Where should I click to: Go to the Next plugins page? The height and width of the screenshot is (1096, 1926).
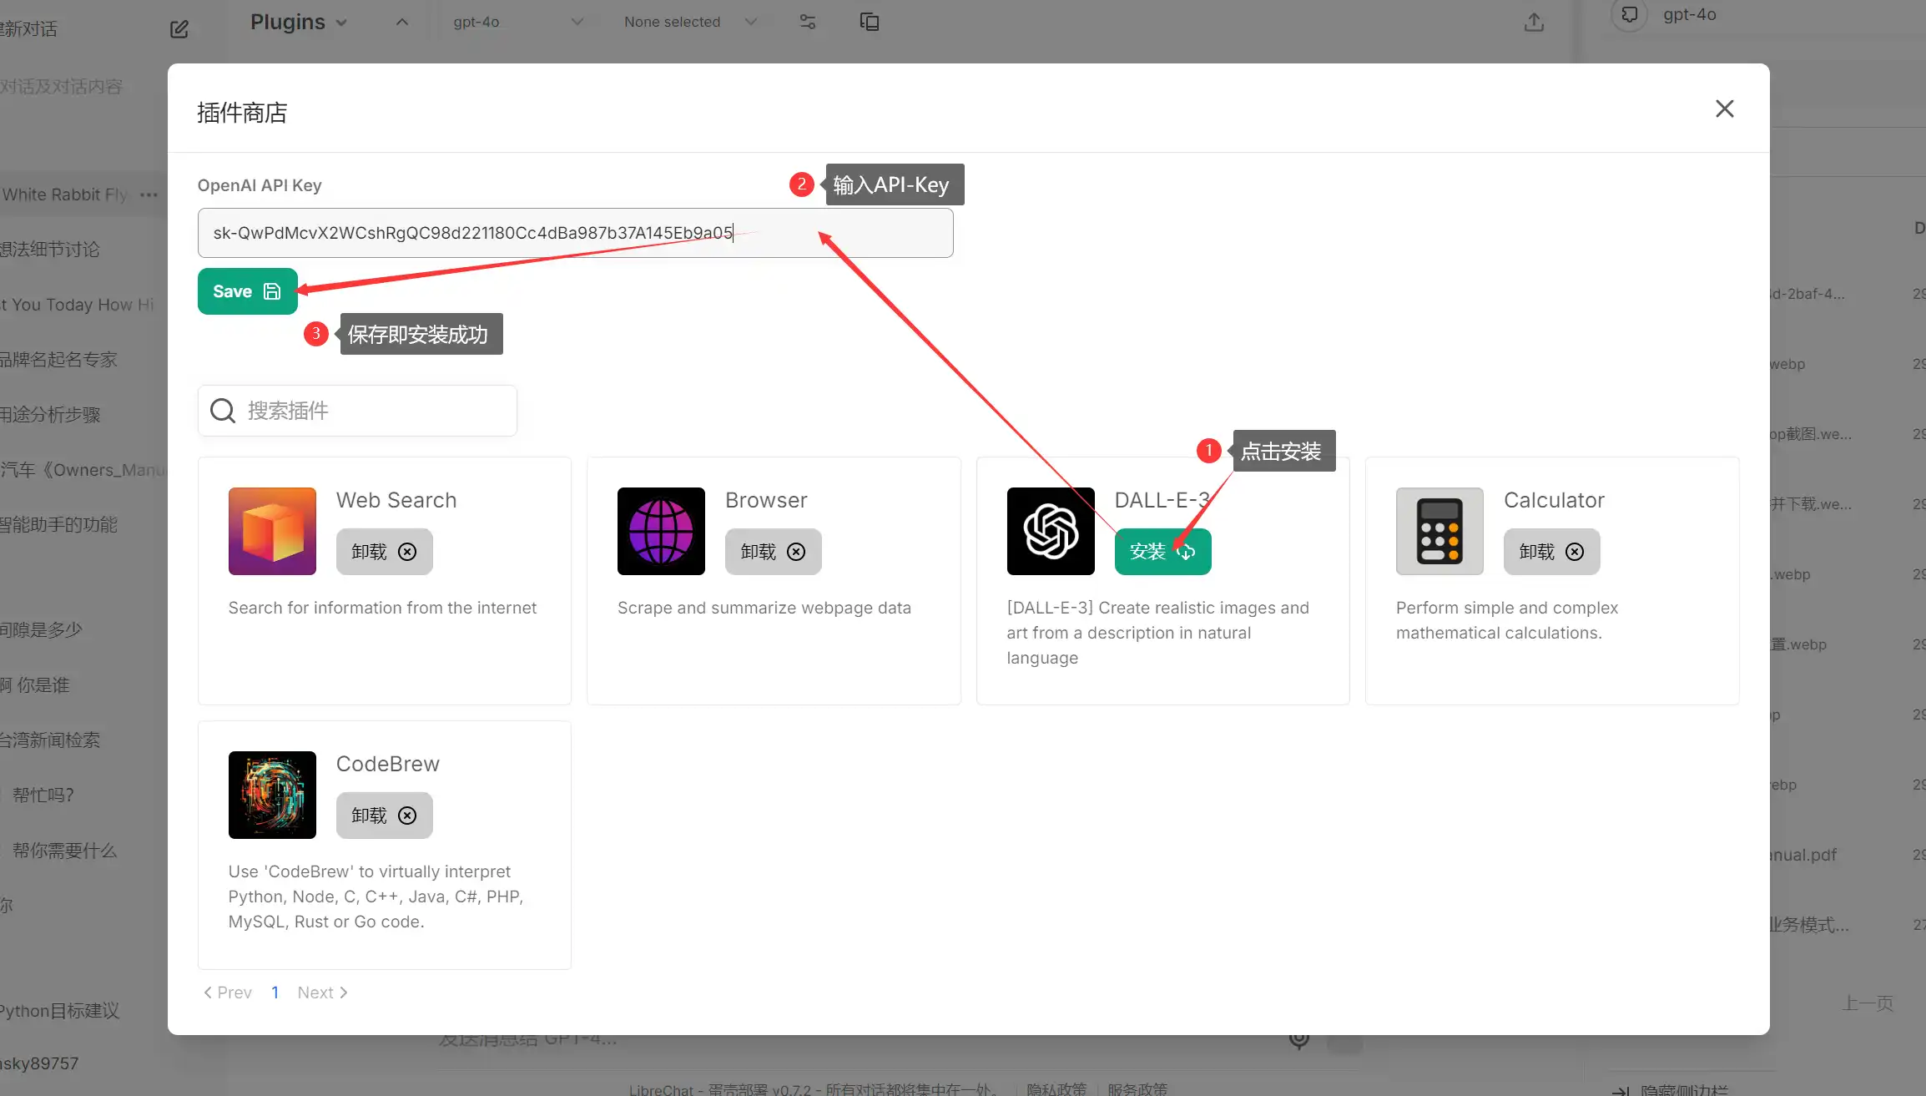(x=323, y=992)
